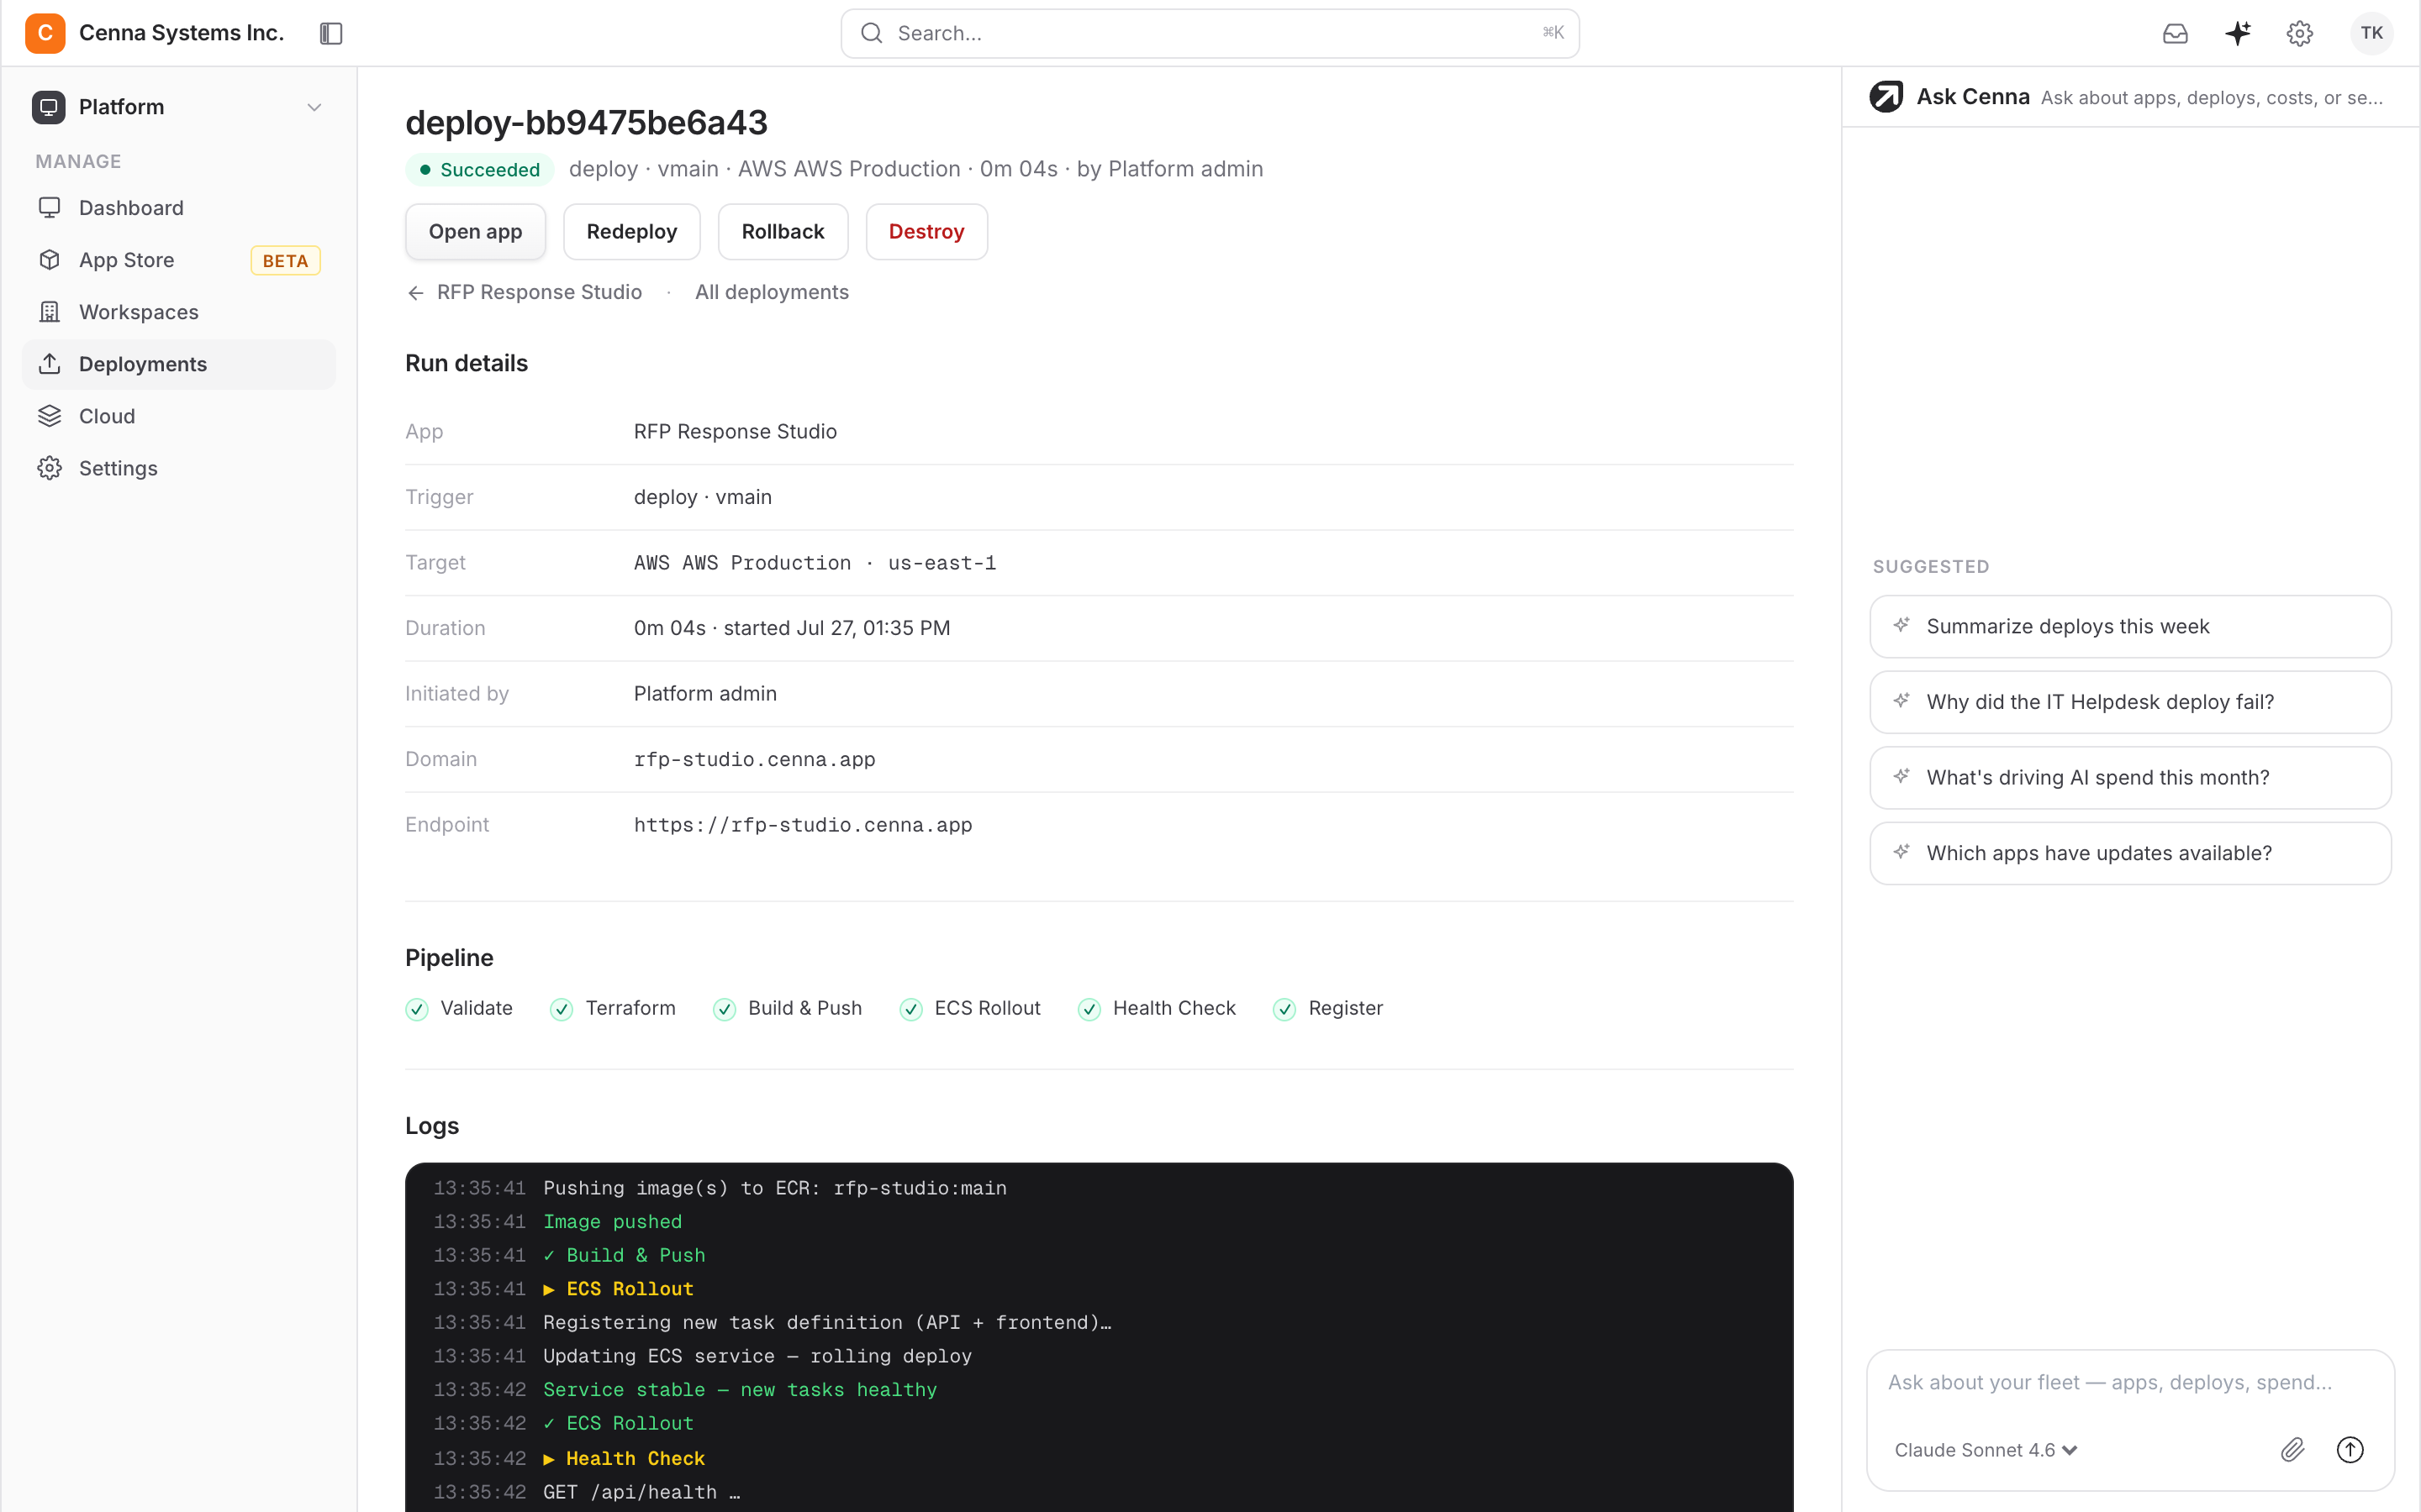Click the Rollback button
This screenshot has height=1512, width=2421.
[x=783, y=232]
